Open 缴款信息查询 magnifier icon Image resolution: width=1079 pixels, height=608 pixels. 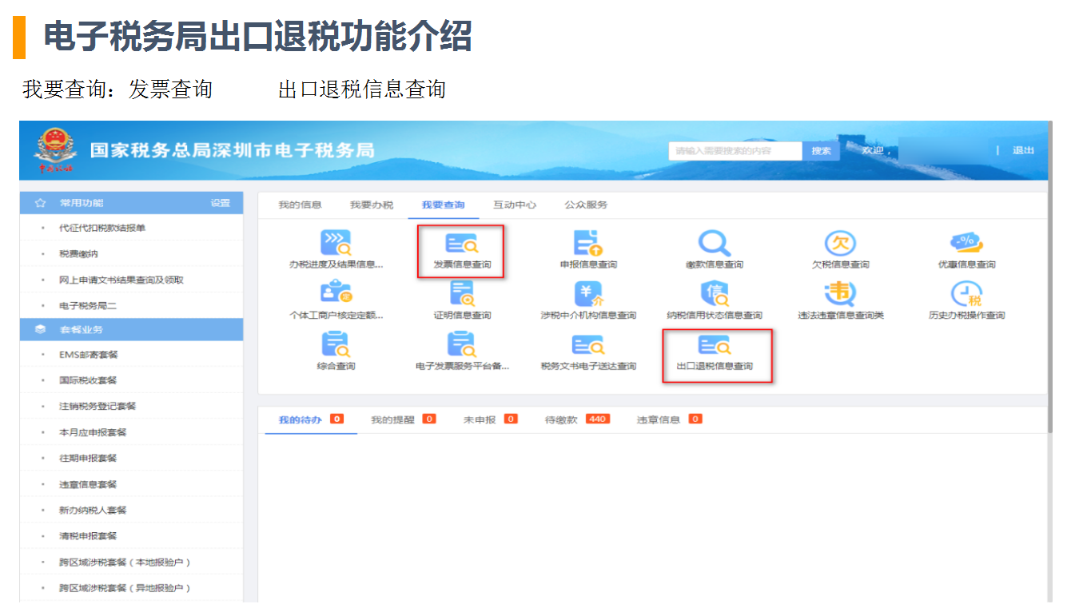point(714,242)
